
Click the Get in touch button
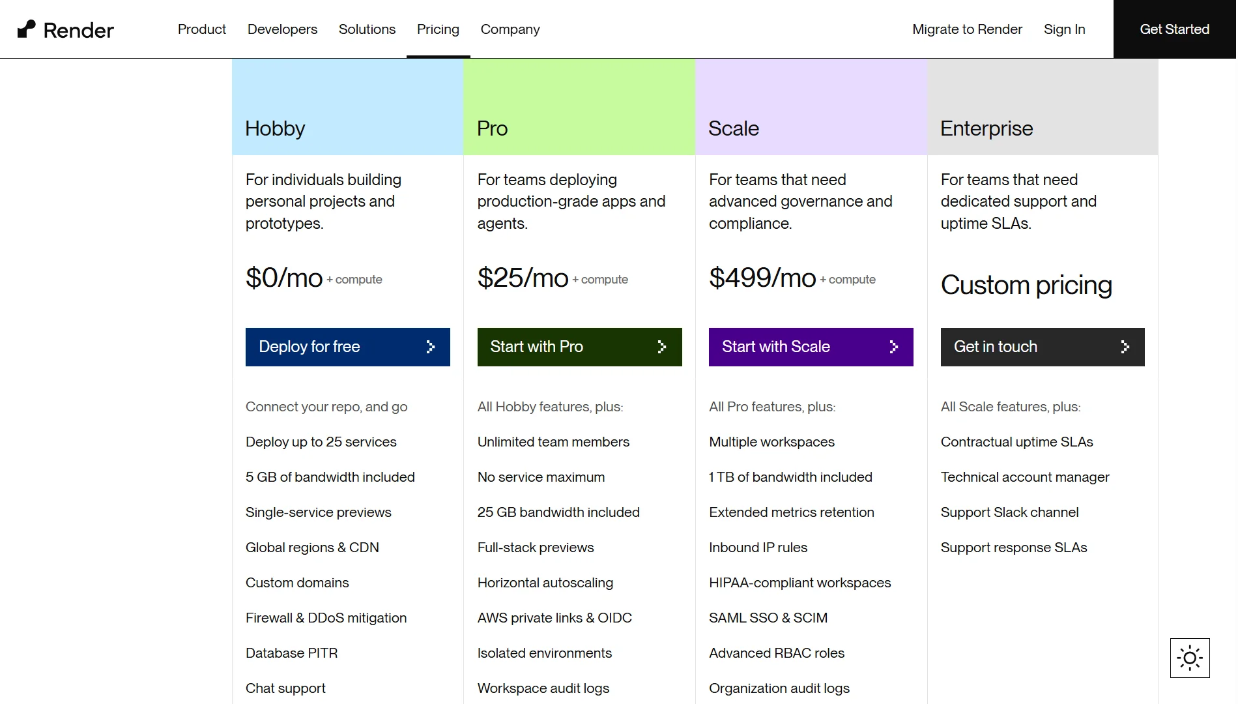coord(1043,347)
